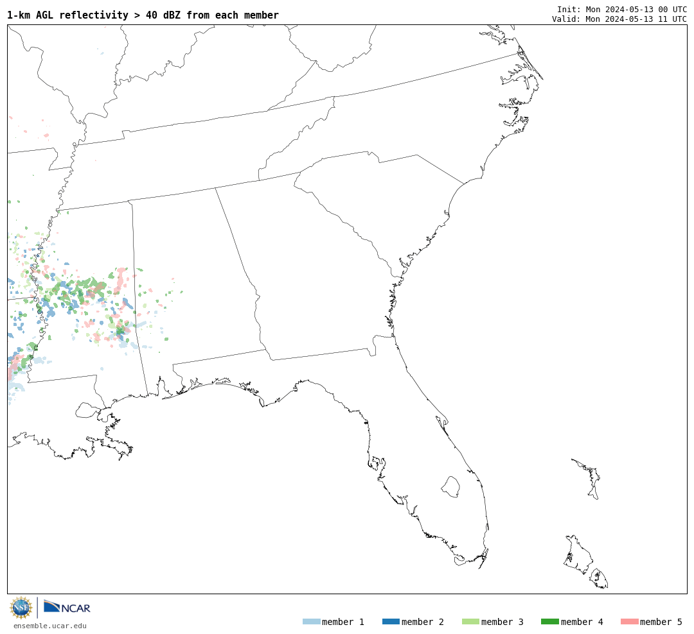Select the "member 4" legend label
The image size is (694, 634).
point(582,622)
